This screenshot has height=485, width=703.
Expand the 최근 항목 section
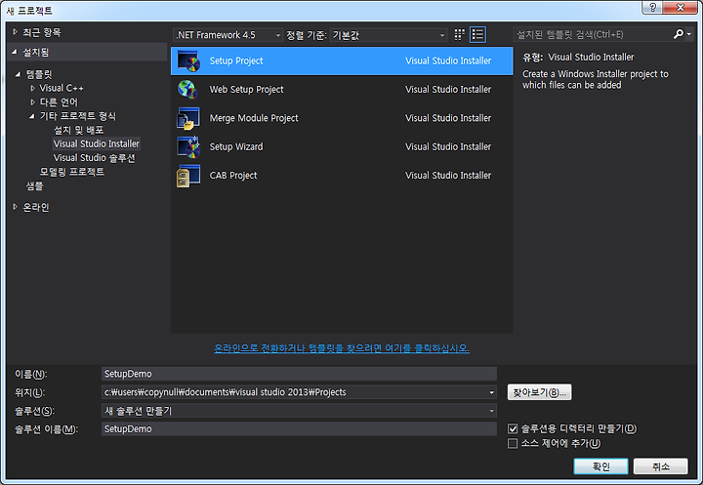coord(15,32)
